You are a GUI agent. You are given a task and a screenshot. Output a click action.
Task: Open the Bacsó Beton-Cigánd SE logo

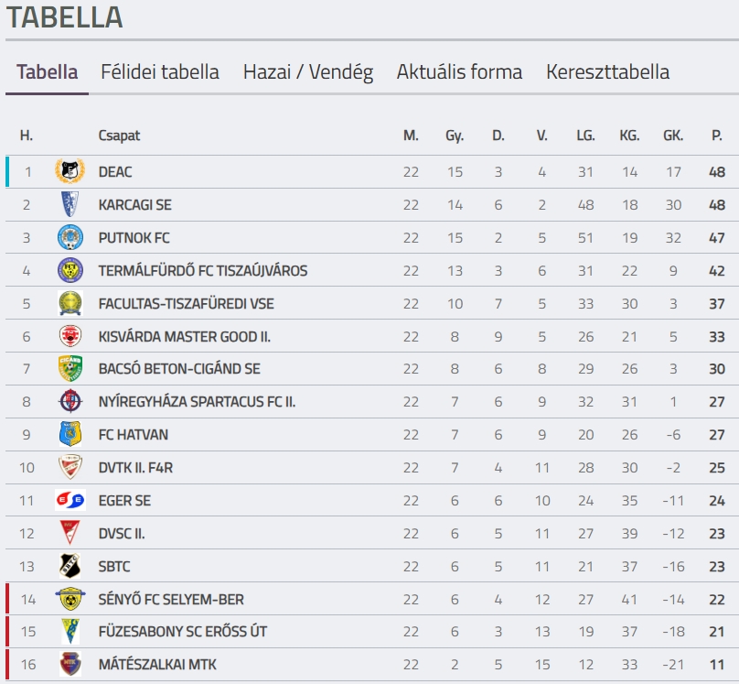click(70, 368)
